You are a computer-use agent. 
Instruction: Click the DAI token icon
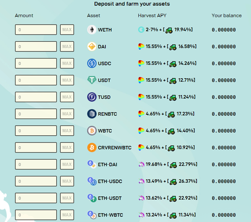(x=92, y=47)
